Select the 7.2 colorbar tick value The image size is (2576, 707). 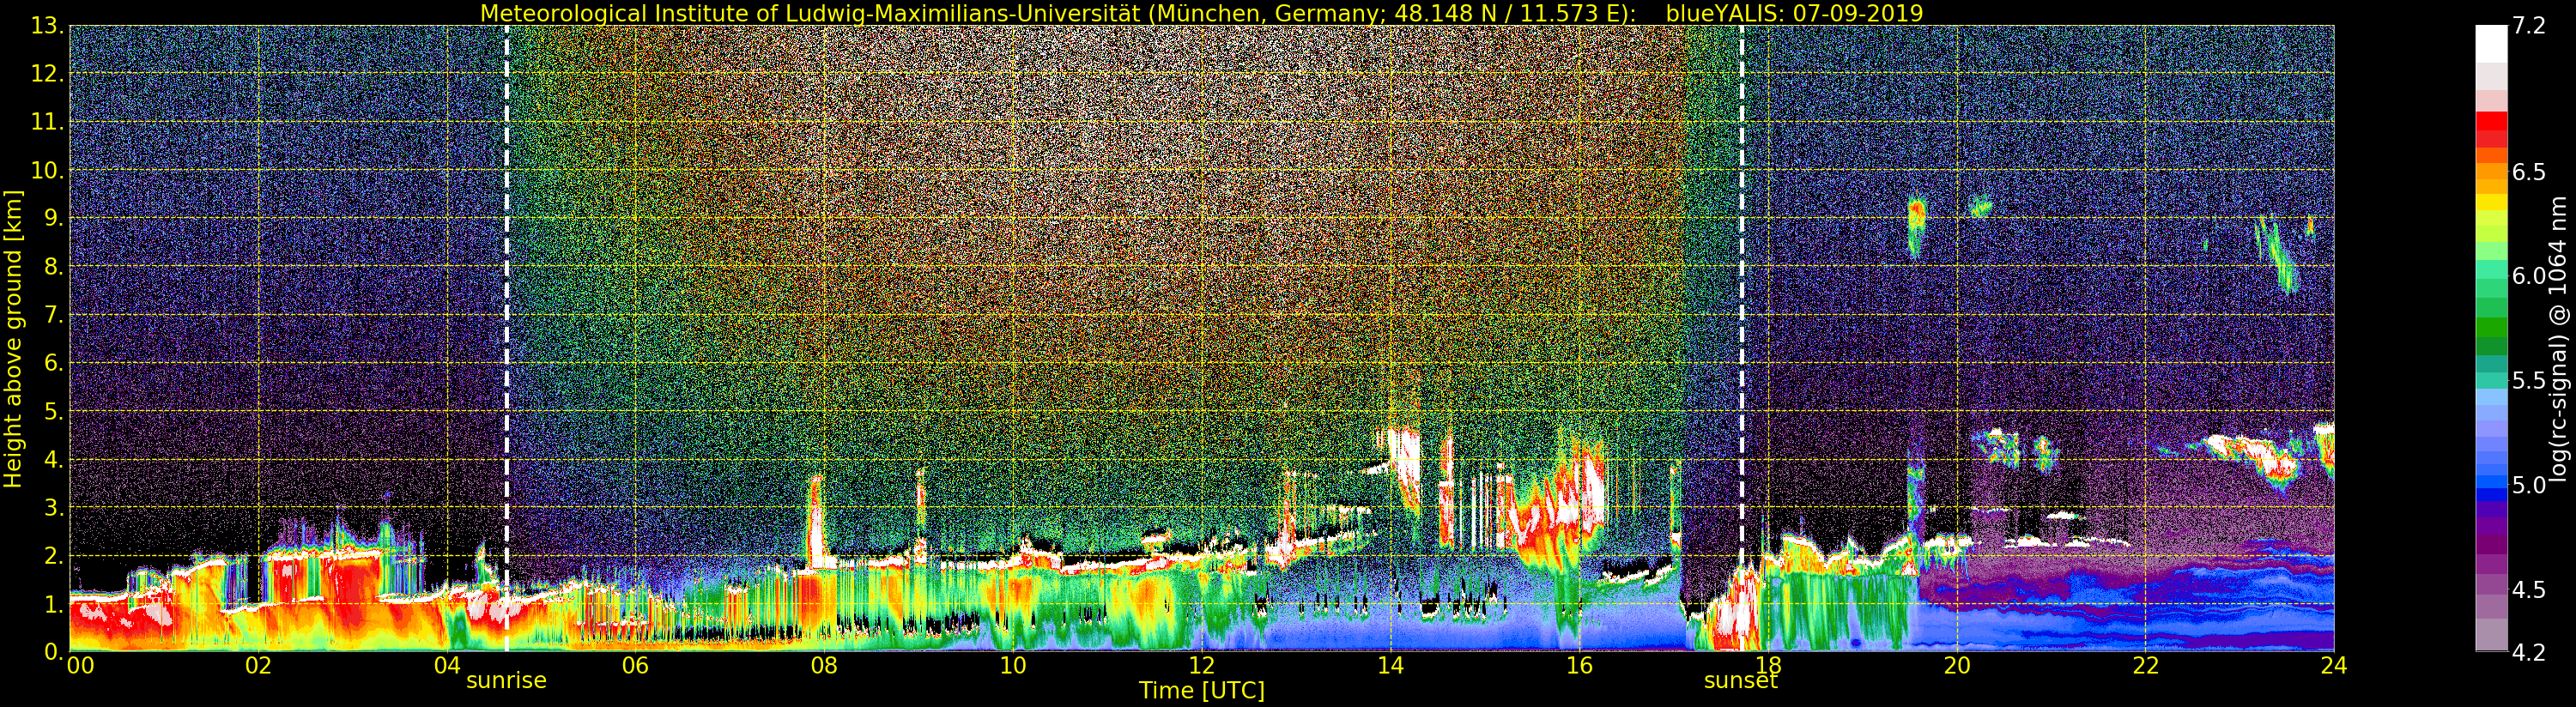(x=2529, y=26)
